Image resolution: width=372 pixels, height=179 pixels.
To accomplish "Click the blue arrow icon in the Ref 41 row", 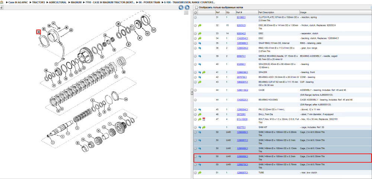I will point(200,72).
